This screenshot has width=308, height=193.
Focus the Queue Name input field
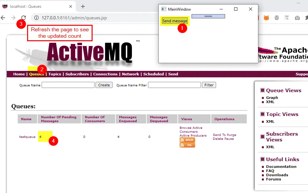coord(68,85)
